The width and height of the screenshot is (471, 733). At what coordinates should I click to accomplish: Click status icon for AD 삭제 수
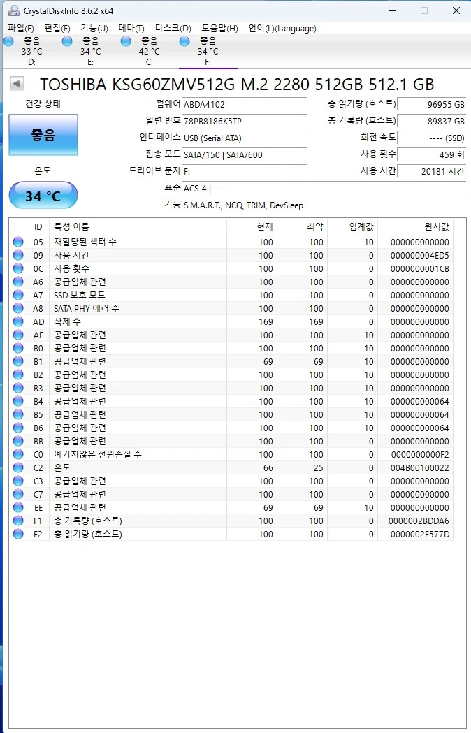[x=18, y=321]
